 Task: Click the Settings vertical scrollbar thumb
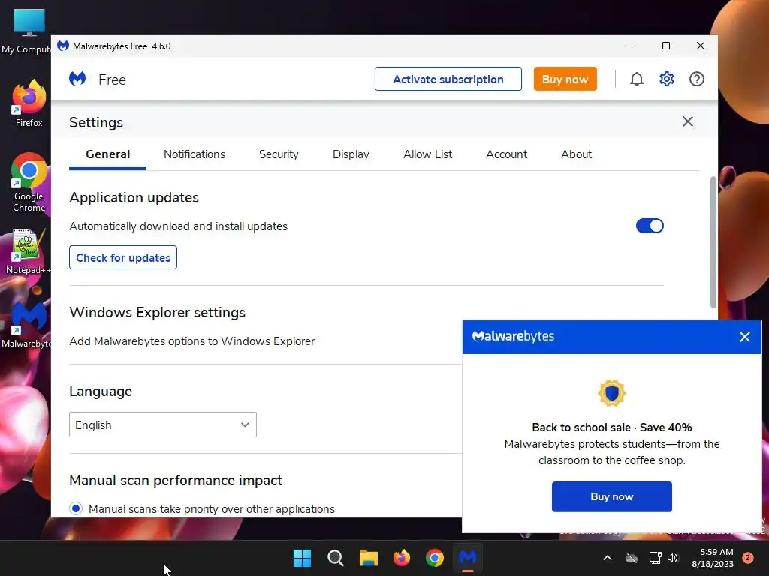[713, 242]
